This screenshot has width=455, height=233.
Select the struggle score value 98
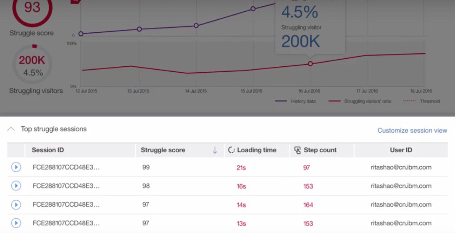point(146,186)
